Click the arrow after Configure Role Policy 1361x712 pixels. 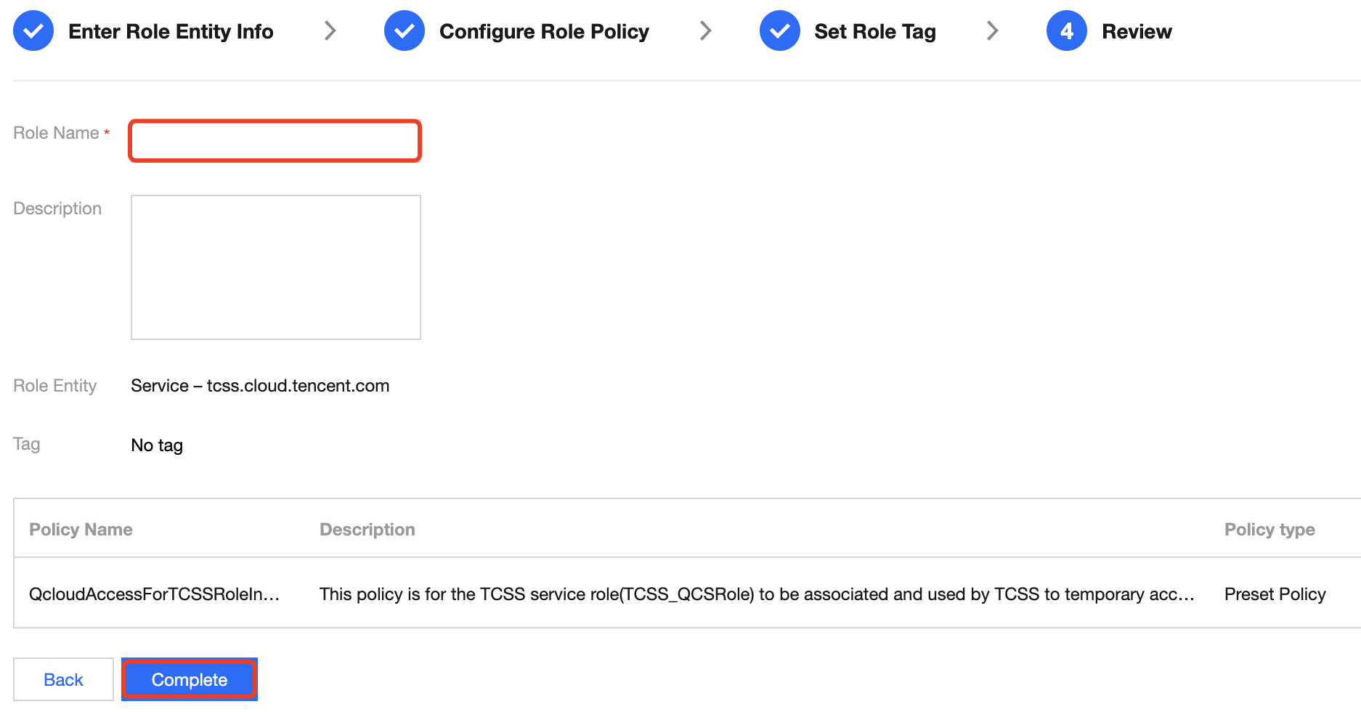[705, 31]
